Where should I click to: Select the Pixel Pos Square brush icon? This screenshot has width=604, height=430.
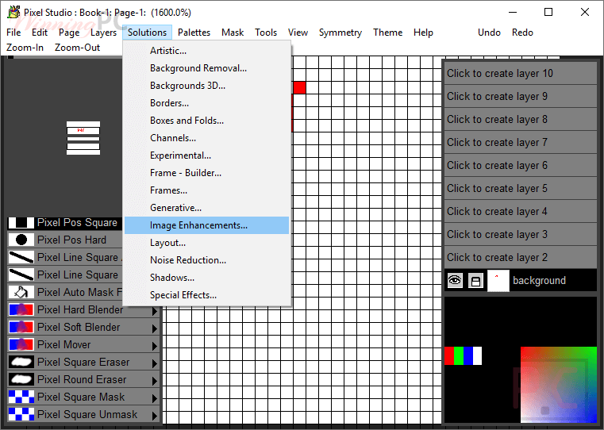(x=21, y=222)
